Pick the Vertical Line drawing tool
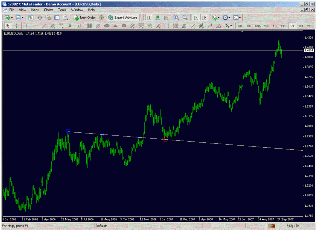This screenshot has width=317, height=230. click(27, 26)
